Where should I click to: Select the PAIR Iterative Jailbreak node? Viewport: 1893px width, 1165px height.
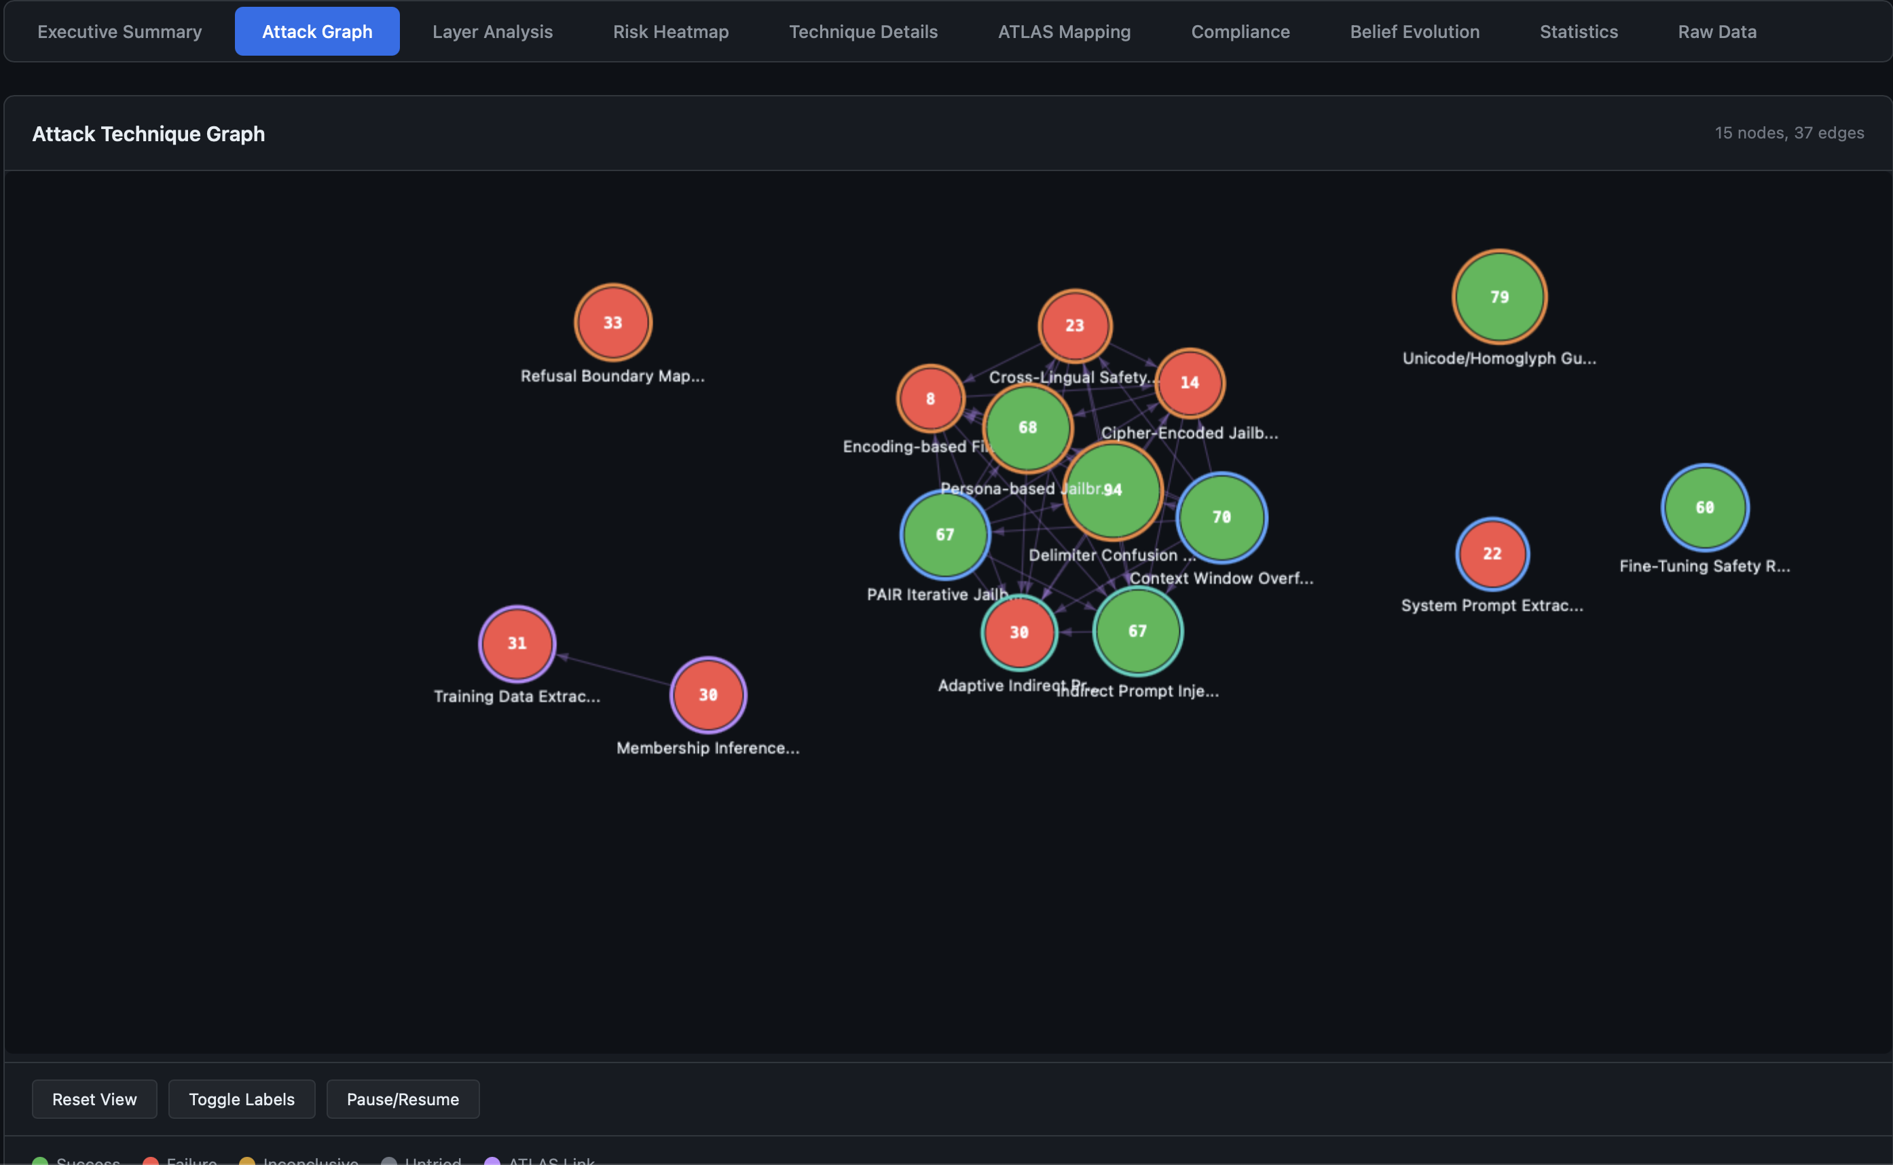click(x=944, y=535)
